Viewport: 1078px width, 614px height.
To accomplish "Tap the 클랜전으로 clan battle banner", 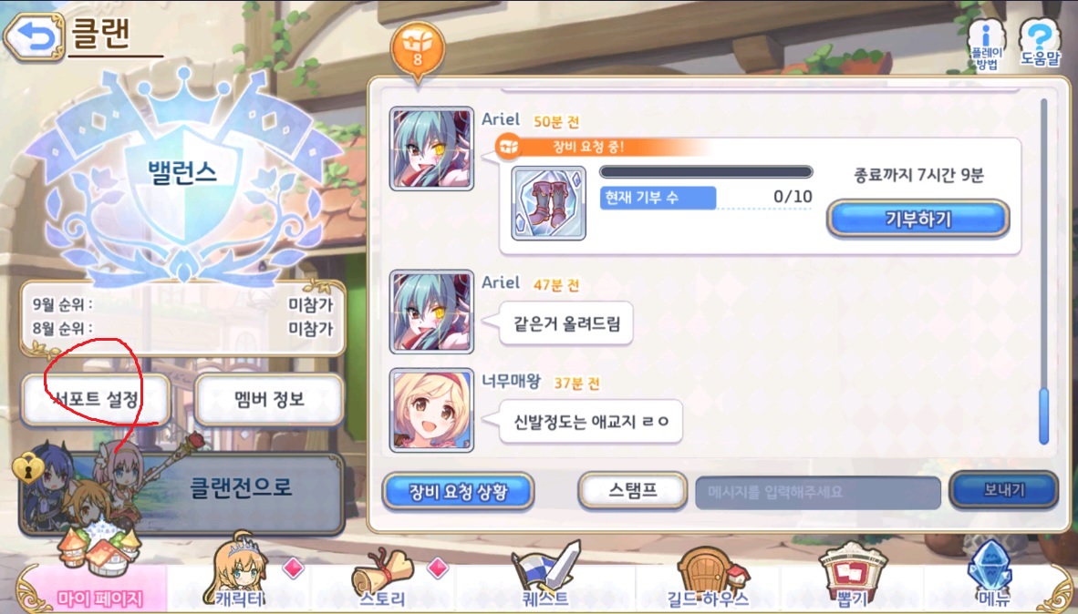I will (x=182, y=491).
